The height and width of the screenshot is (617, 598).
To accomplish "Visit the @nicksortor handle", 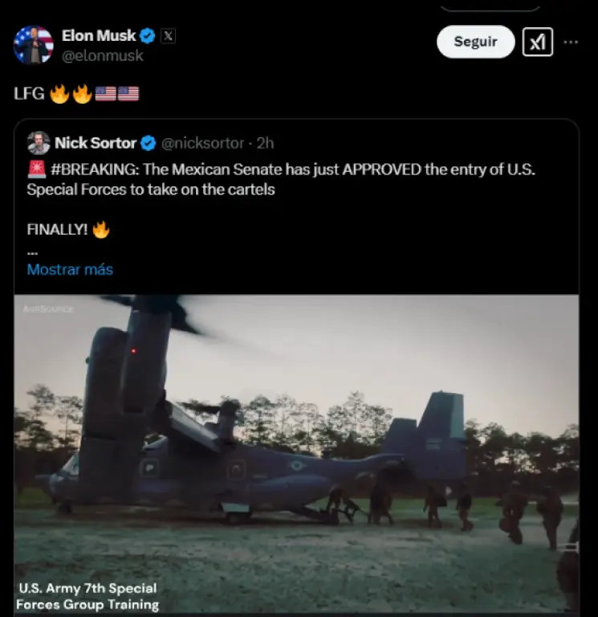I will click(203, 143).
